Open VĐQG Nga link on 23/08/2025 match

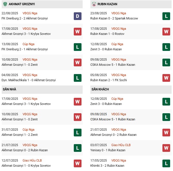119,13
